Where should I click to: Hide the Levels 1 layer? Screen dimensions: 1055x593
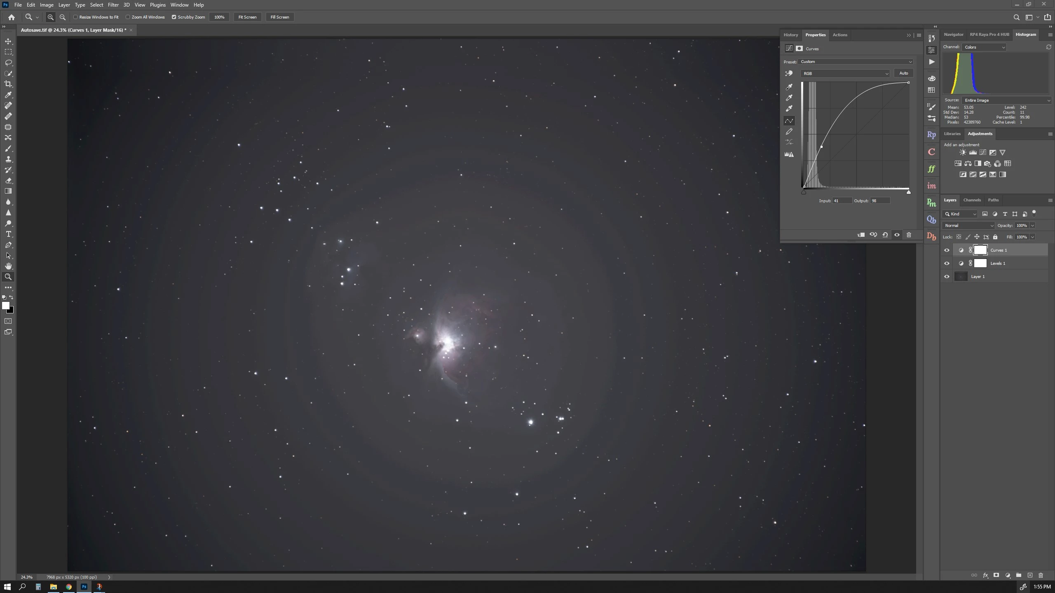[x=947, y=263]
